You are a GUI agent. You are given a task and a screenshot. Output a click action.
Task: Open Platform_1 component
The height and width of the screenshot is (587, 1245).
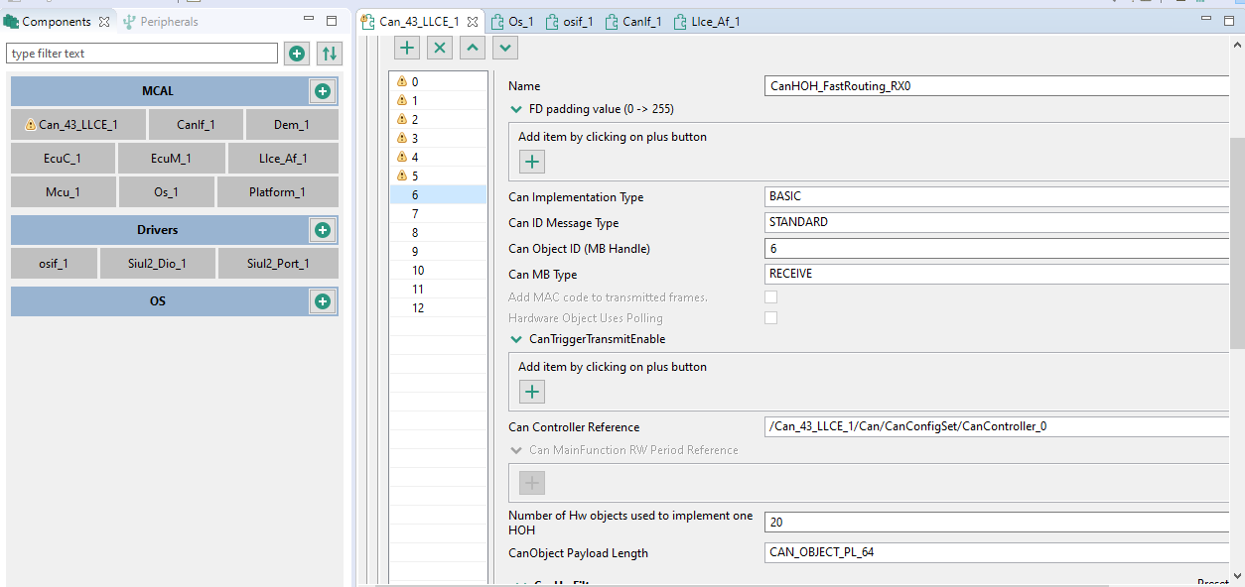[x=277, y=192]
